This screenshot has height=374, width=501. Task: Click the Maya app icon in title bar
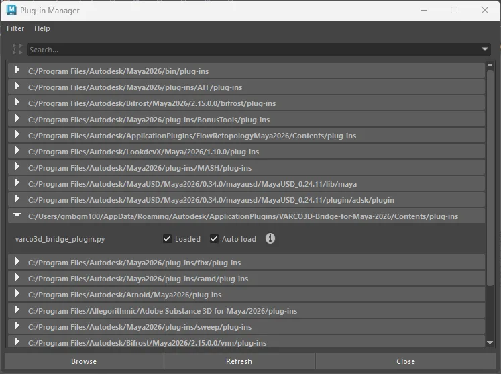point(11,10)
